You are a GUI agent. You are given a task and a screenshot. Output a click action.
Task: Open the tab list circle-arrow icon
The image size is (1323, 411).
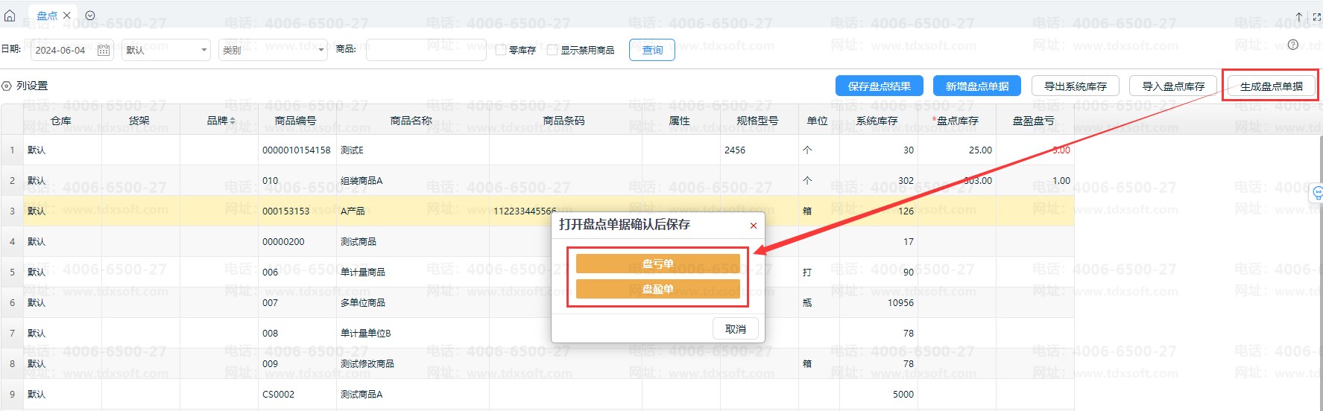[x=90, y=16]
